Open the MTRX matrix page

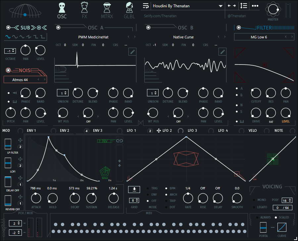[x=107, y=10]
